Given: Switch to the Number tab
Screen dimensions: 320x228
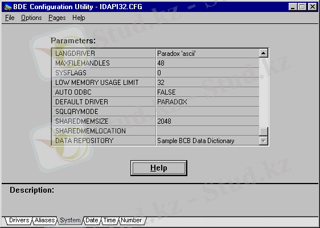Looking at the screenshot, I should click(131, 221).
